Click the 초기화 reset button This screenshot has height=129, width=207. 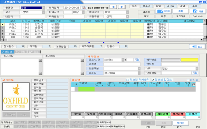[163, 11]
